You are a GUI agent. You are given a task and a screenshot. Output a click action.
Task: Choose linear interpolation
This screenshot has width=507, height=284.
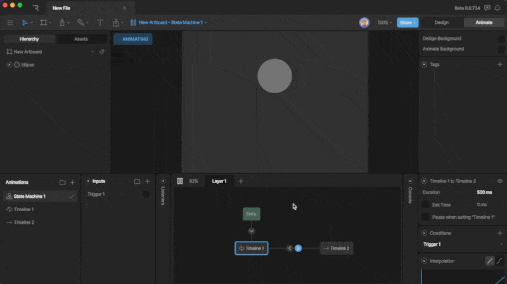(490, 261)
